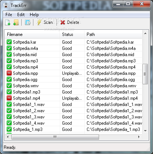This screenshot has width=153, height=154.
Task: Click the vertical scrollbar down arrow
Action: pos(145,131)
